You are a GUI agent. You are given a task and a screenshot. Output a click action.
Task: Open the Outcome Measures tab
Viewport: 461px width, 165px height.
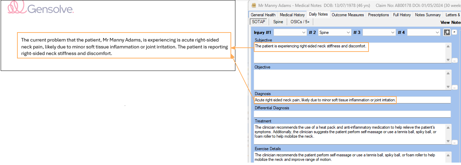tap(348, 15)
